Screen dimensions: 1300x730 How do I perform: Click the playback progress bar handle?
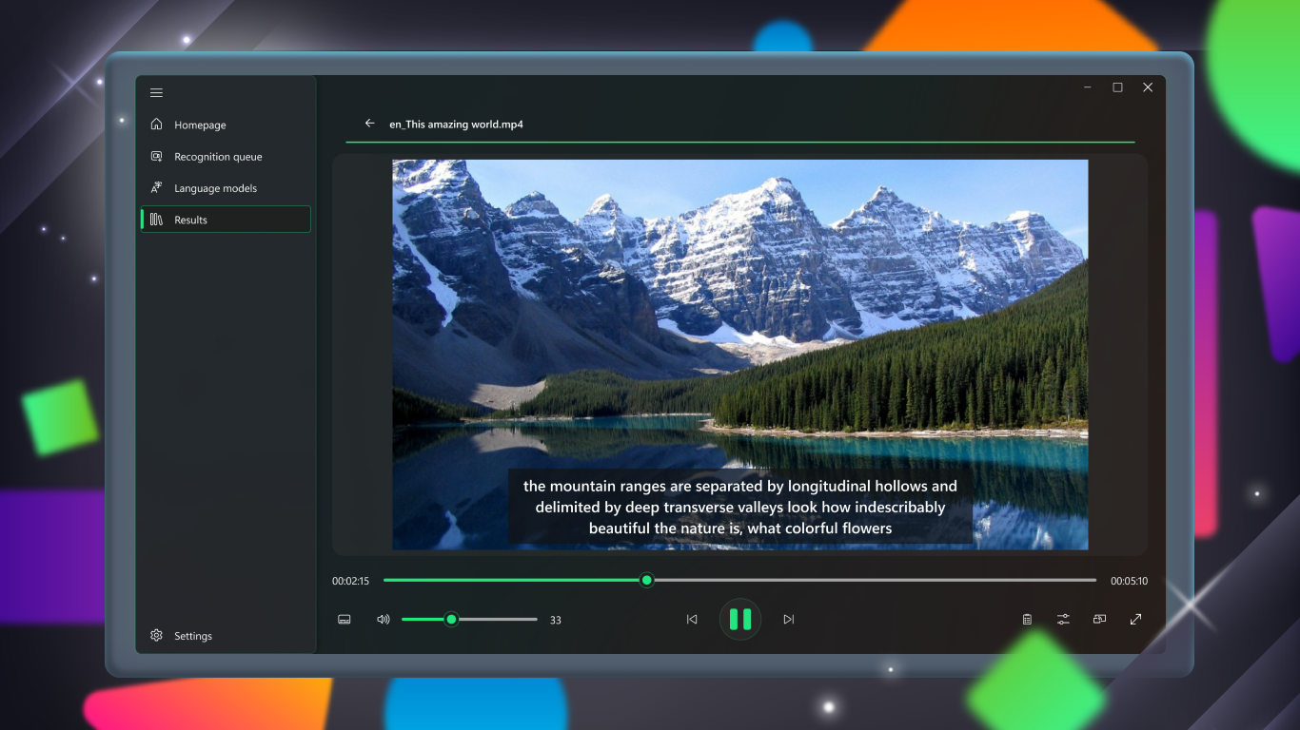[646, 580]
